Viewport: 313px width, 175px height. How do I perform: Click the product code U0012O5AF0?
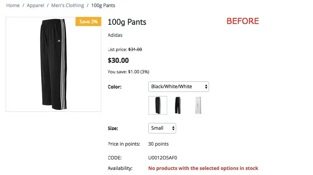[x=163, y=158]
